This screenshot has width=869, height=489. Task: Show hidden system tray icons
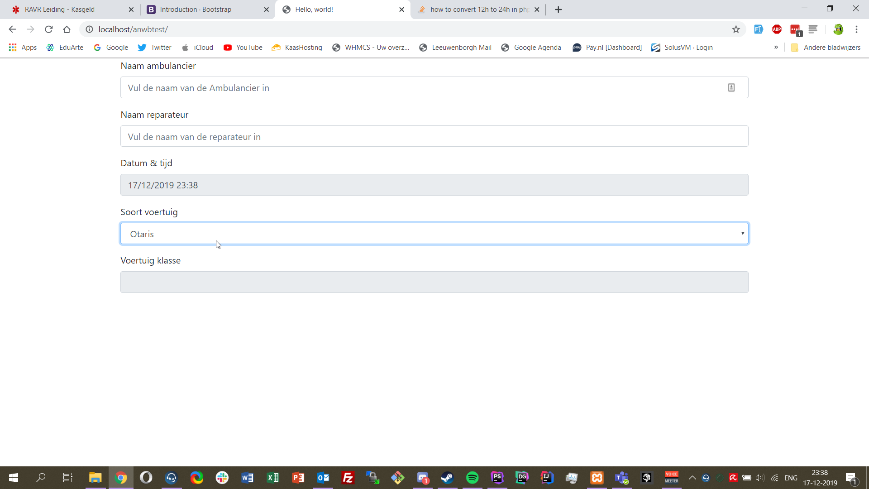click(x=692, y=478)
